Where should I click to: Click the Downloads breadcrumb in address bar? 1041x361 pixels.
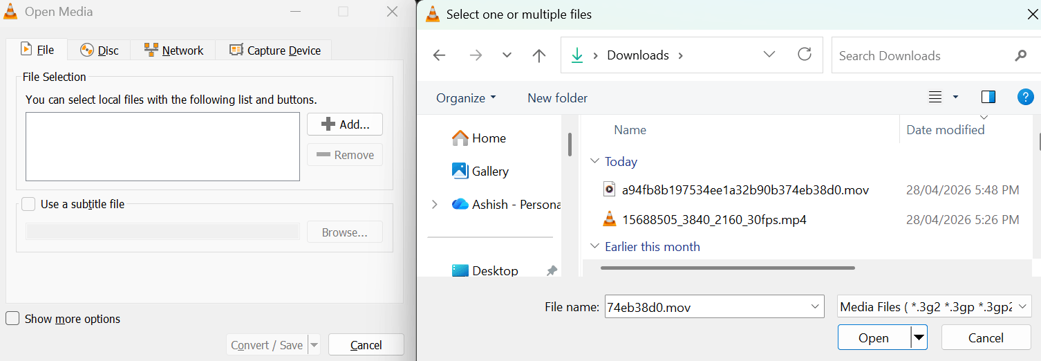tap(637, 55)
